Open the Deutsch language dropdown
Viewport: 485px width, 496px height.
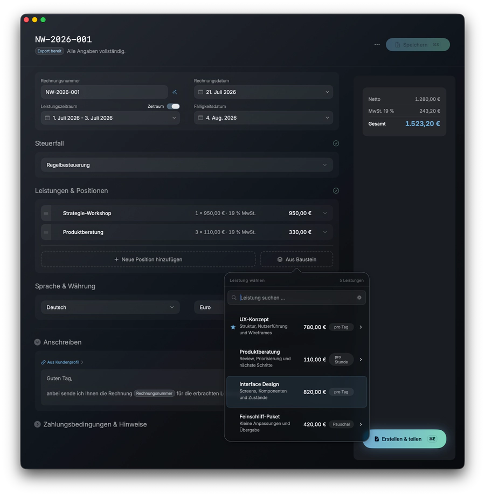[x=110, y=307]
